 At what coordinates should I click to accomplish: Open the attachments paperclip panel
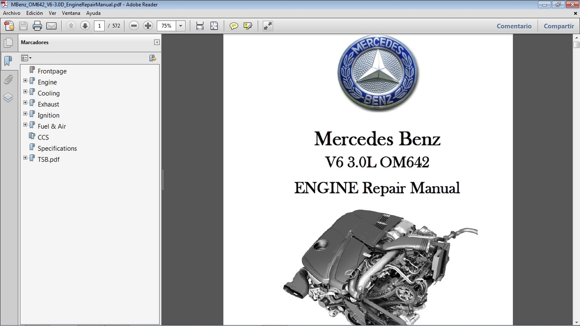point(9,80)
